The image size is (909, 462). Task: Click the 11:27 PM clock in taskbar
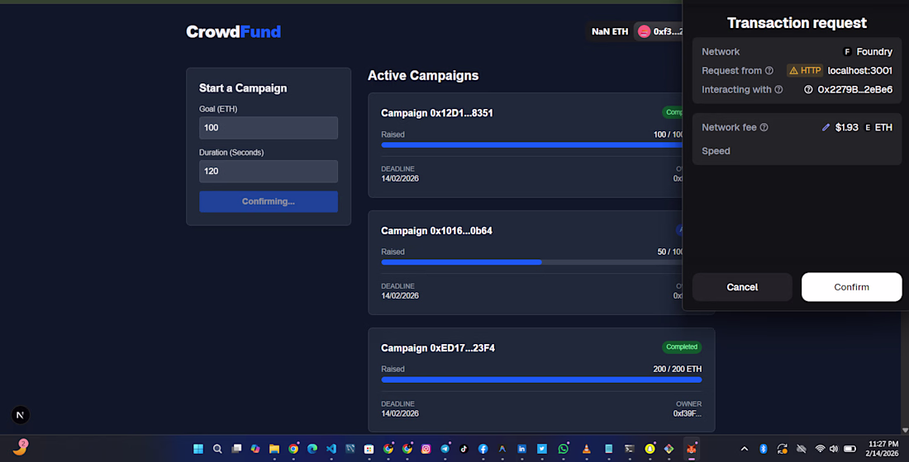point(883,444)
